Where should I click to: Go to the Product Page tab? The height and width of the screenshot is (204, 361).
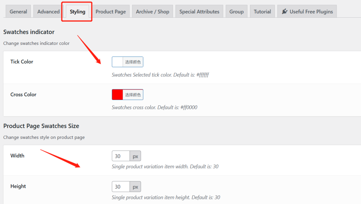point(111,11)
